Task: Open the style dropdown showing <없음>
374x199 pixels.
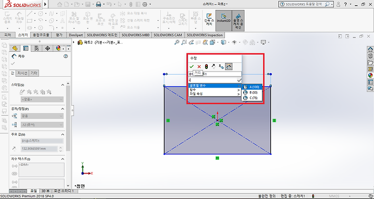Action: pos(42,99)
